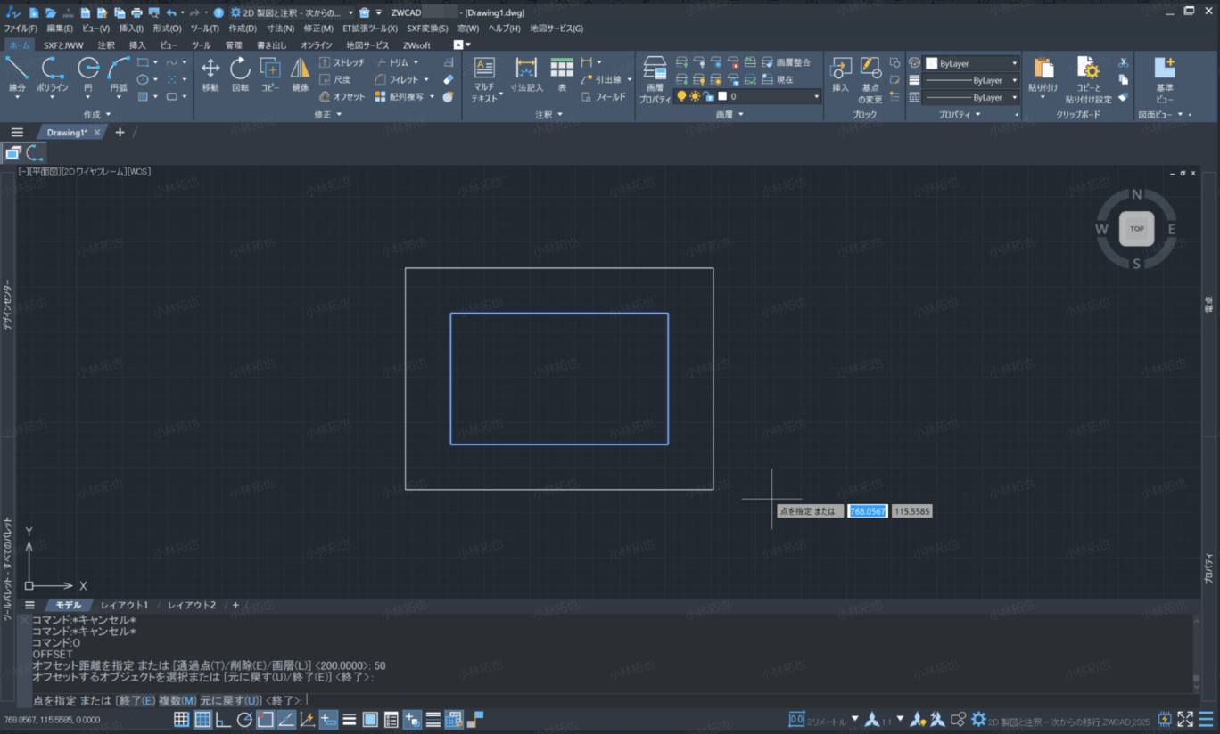Choose the ストレッチ (Stretch) tool

(342, 62)
